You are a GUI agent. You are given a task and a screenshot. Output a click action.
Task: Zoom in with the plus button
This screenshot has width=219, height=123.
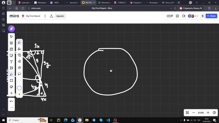coord(208,113)
